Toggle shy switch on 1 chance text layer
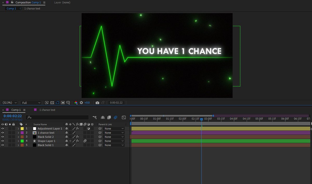312x184 pixels. 67,133
